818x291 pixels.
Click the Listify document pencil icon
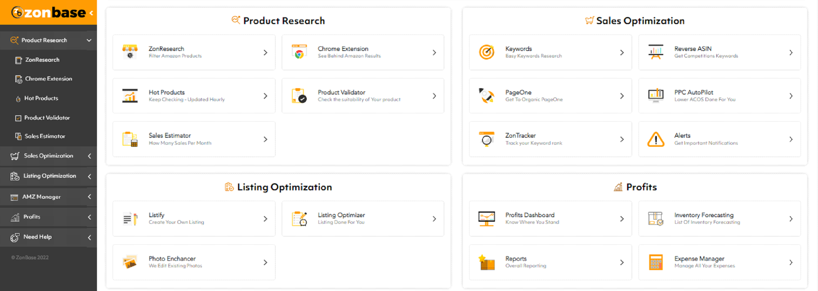click(130, 219)
